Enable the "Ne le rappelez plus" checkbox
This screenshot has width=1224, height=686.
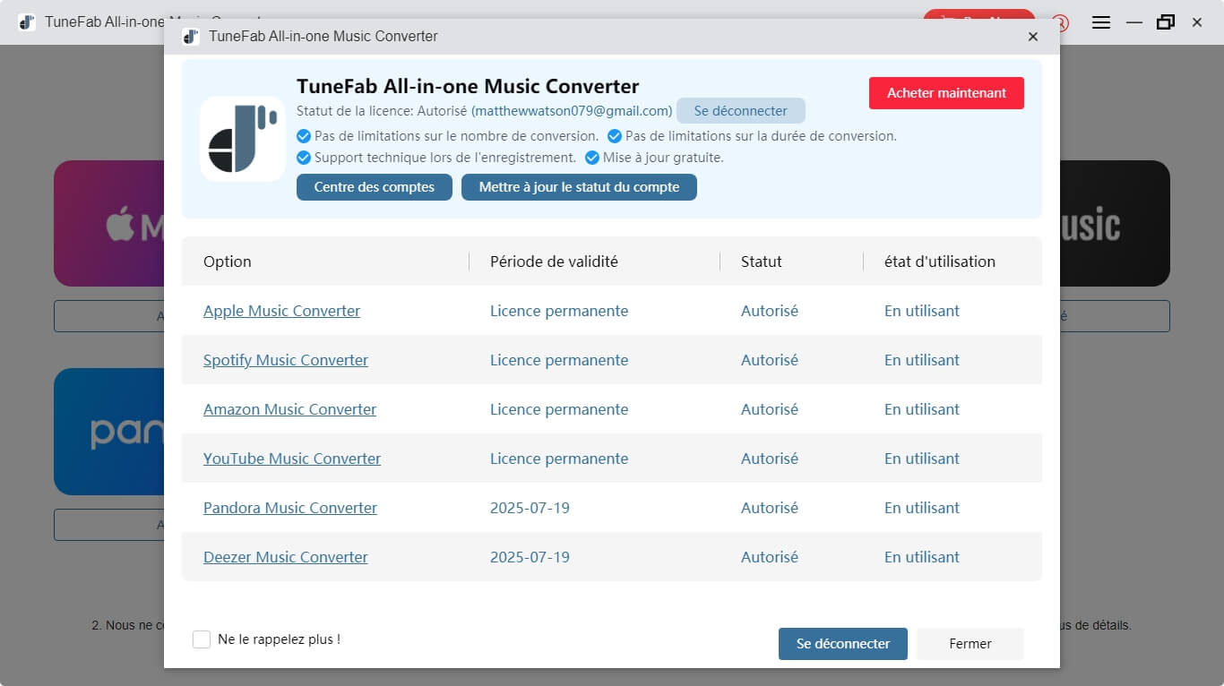(x=202, y=639)
